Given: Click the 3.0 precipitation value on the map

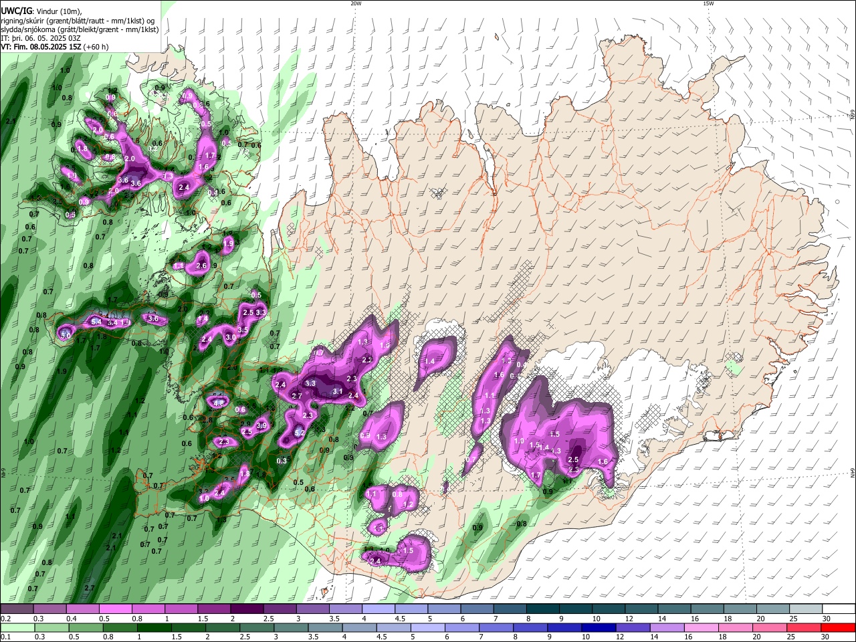Looking at the screenshot, I should (x=231, y=338).
